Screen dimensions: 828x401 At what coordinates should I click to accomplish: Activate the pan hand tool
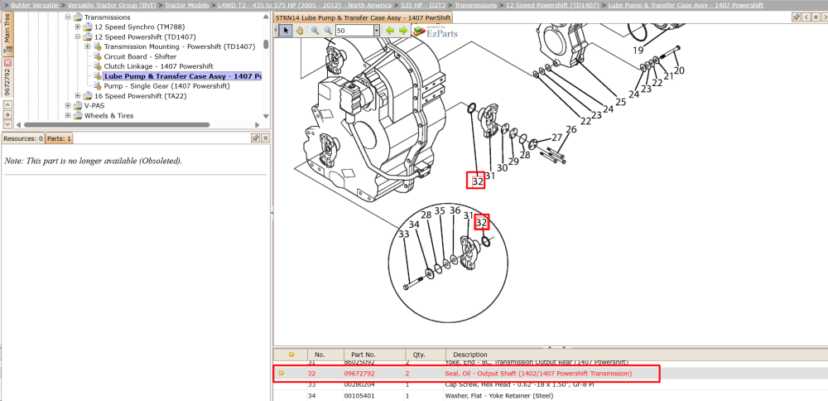click(300, 30)
